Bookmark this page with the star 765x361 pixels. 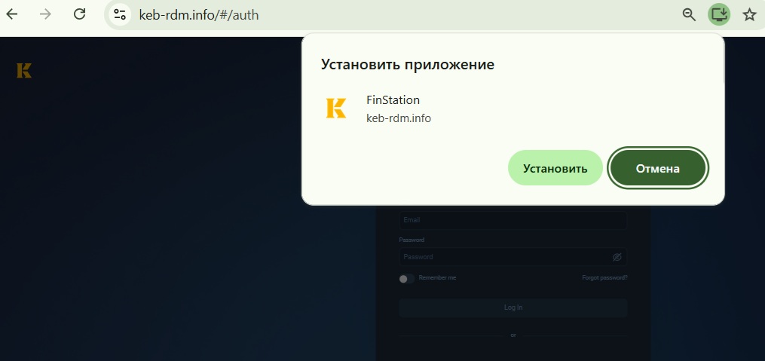(x=749, y=14)
